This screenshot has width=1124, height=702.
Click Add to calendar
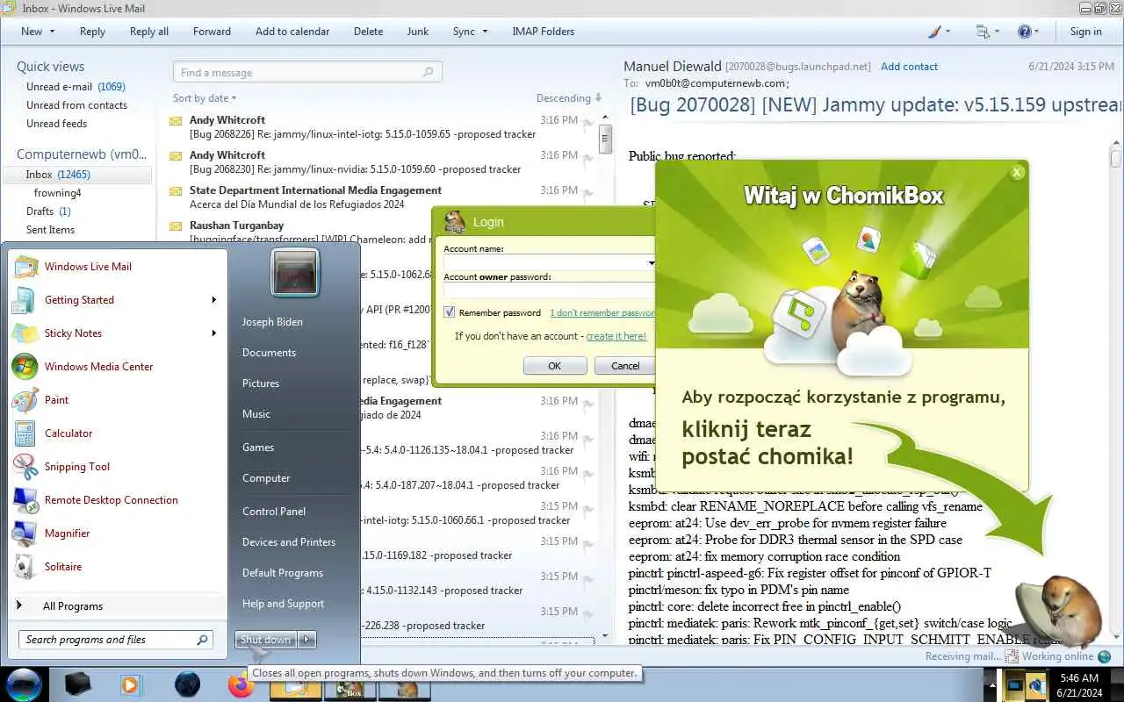(x=292, y=32)
